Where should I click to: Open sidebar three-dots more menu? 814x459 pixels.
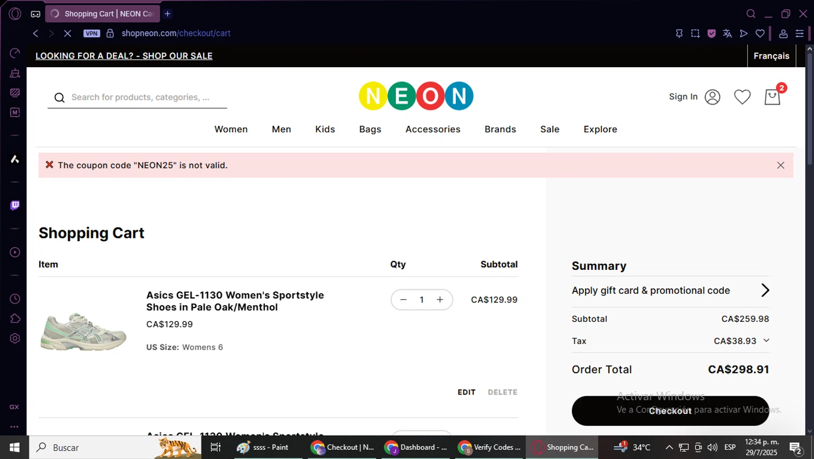tap(15, 426)
